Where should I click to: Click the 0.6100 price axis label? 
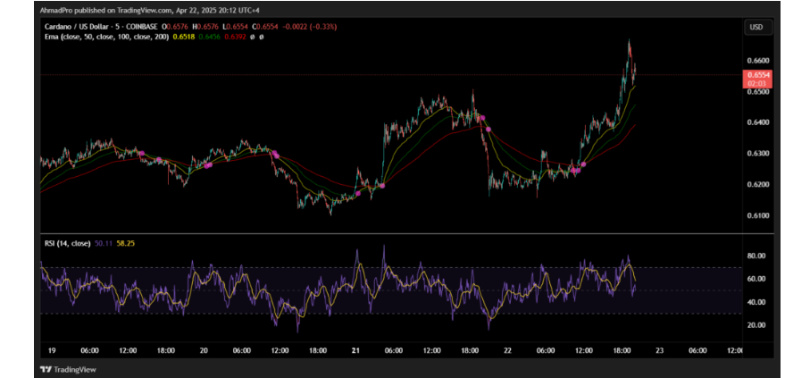pos(756,215)
